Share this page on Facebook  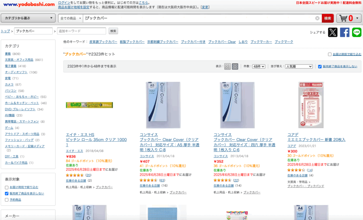click(345, 32)
